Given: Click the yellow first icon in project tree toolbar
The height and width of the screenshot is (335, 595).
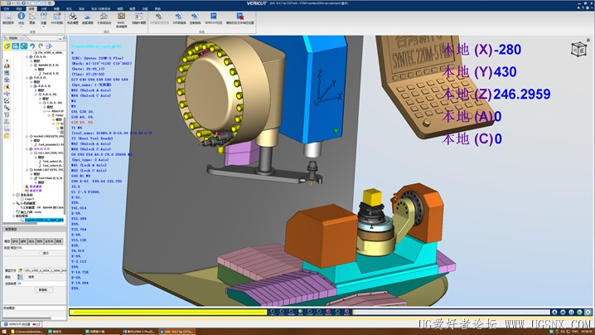Looking at the screenshot, I should pos(7,46).
